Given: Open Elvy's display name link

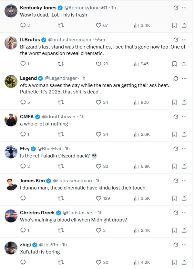Looking at the screenshot, I should pyautogui.click(x=25, y=149).
